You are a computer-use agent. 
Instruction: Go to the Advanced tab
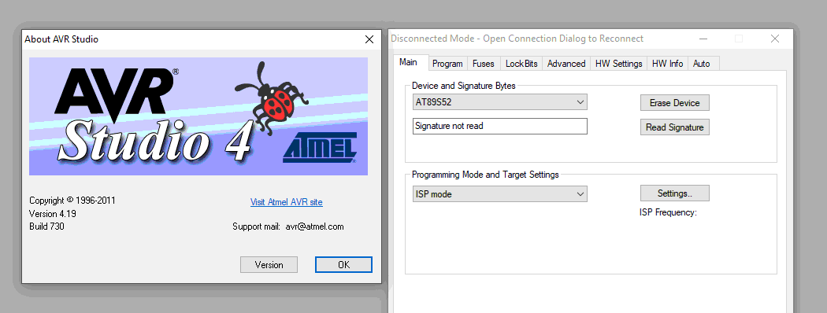(566, 64)
